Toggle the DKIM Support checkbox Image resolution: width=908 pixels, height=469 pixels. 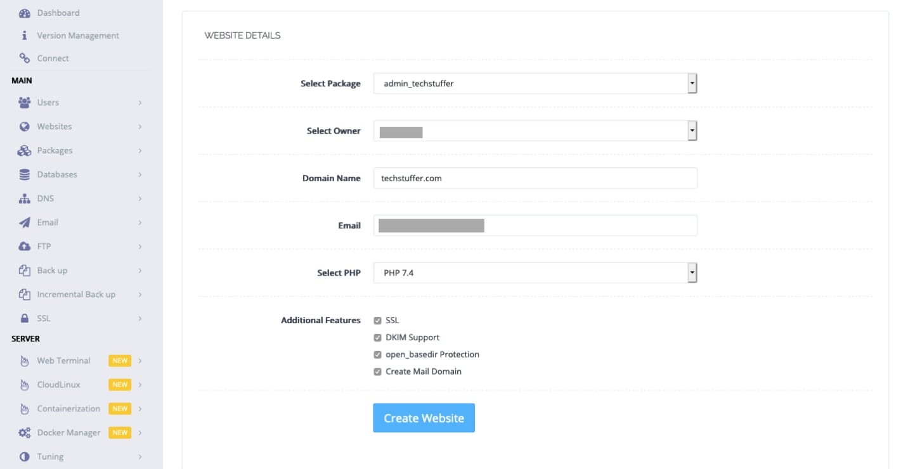(378, 338)
